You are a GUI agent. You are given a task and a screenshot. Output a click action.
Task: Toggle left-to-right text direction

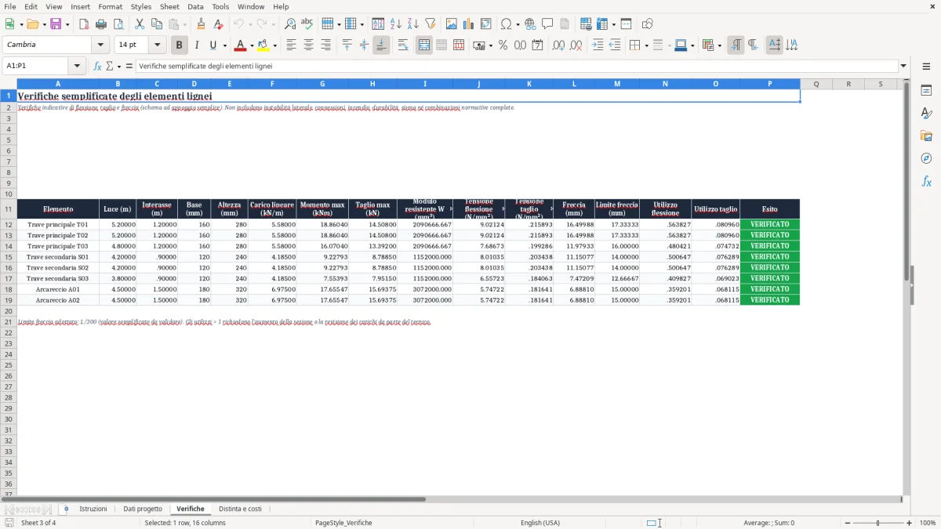coord(736,45)
